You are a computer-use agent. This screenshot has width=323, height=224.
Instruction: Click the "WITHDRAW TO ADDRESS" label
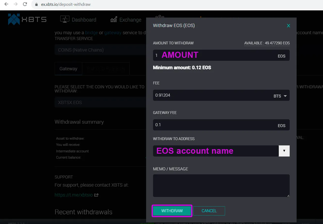(174, 139)
